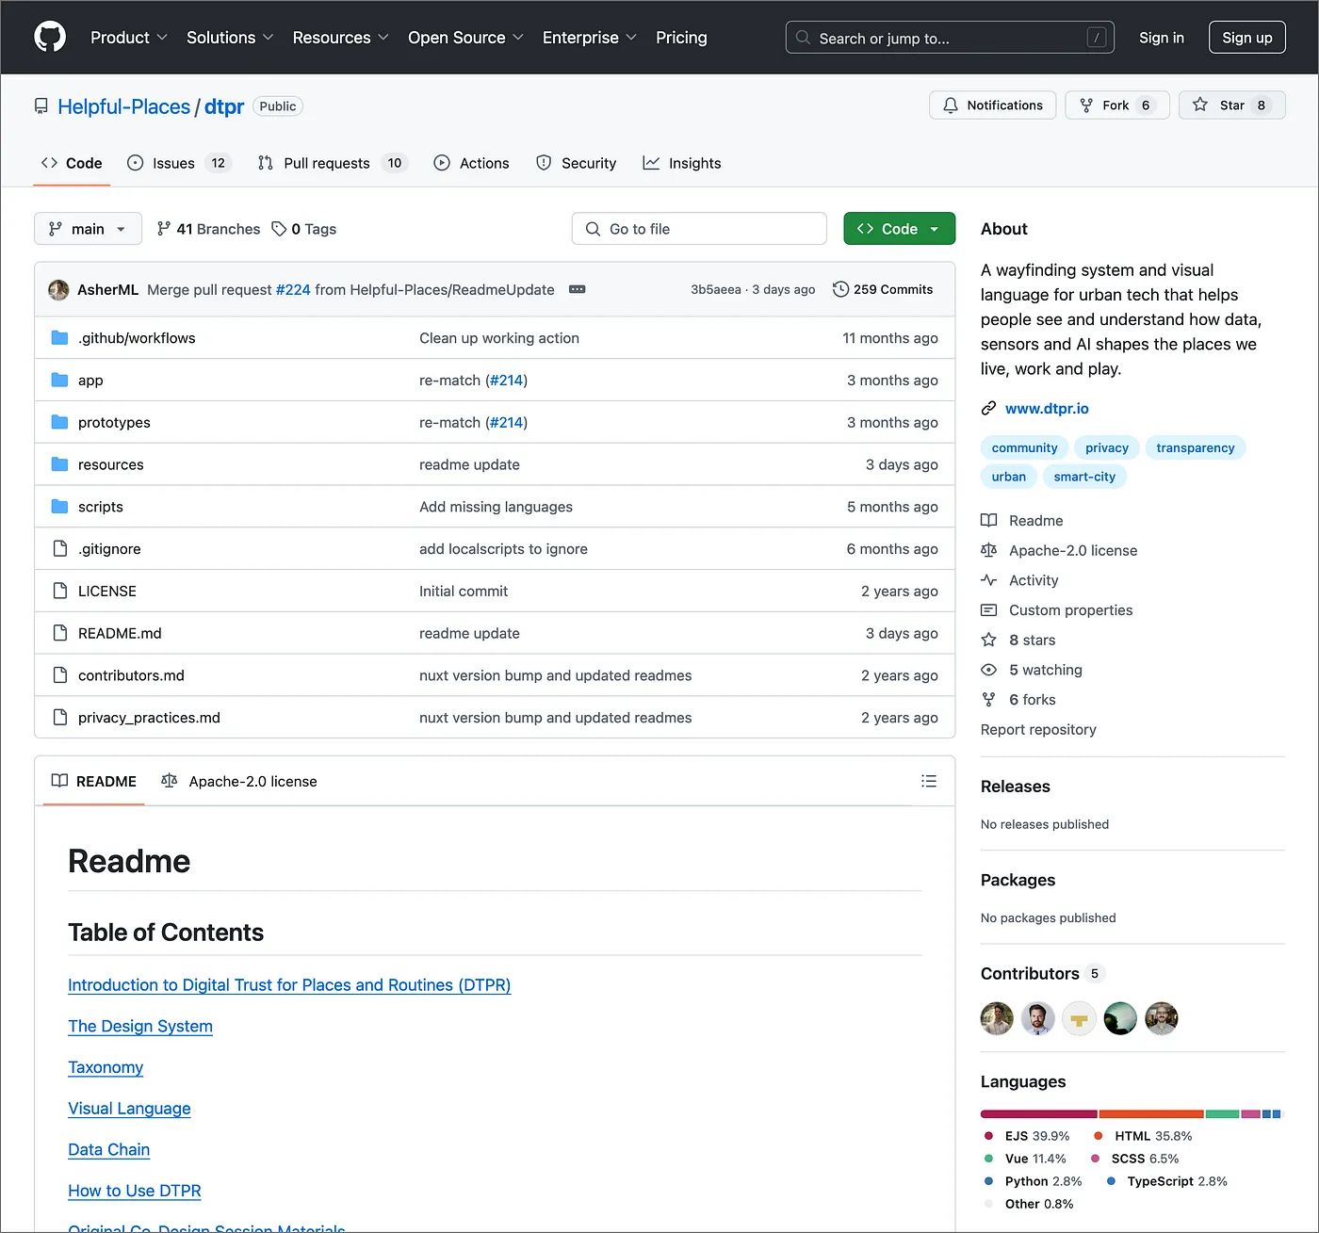Open the www.dtpr.io website link
Screen dimensions: 1319x1233
[1047, 408]
